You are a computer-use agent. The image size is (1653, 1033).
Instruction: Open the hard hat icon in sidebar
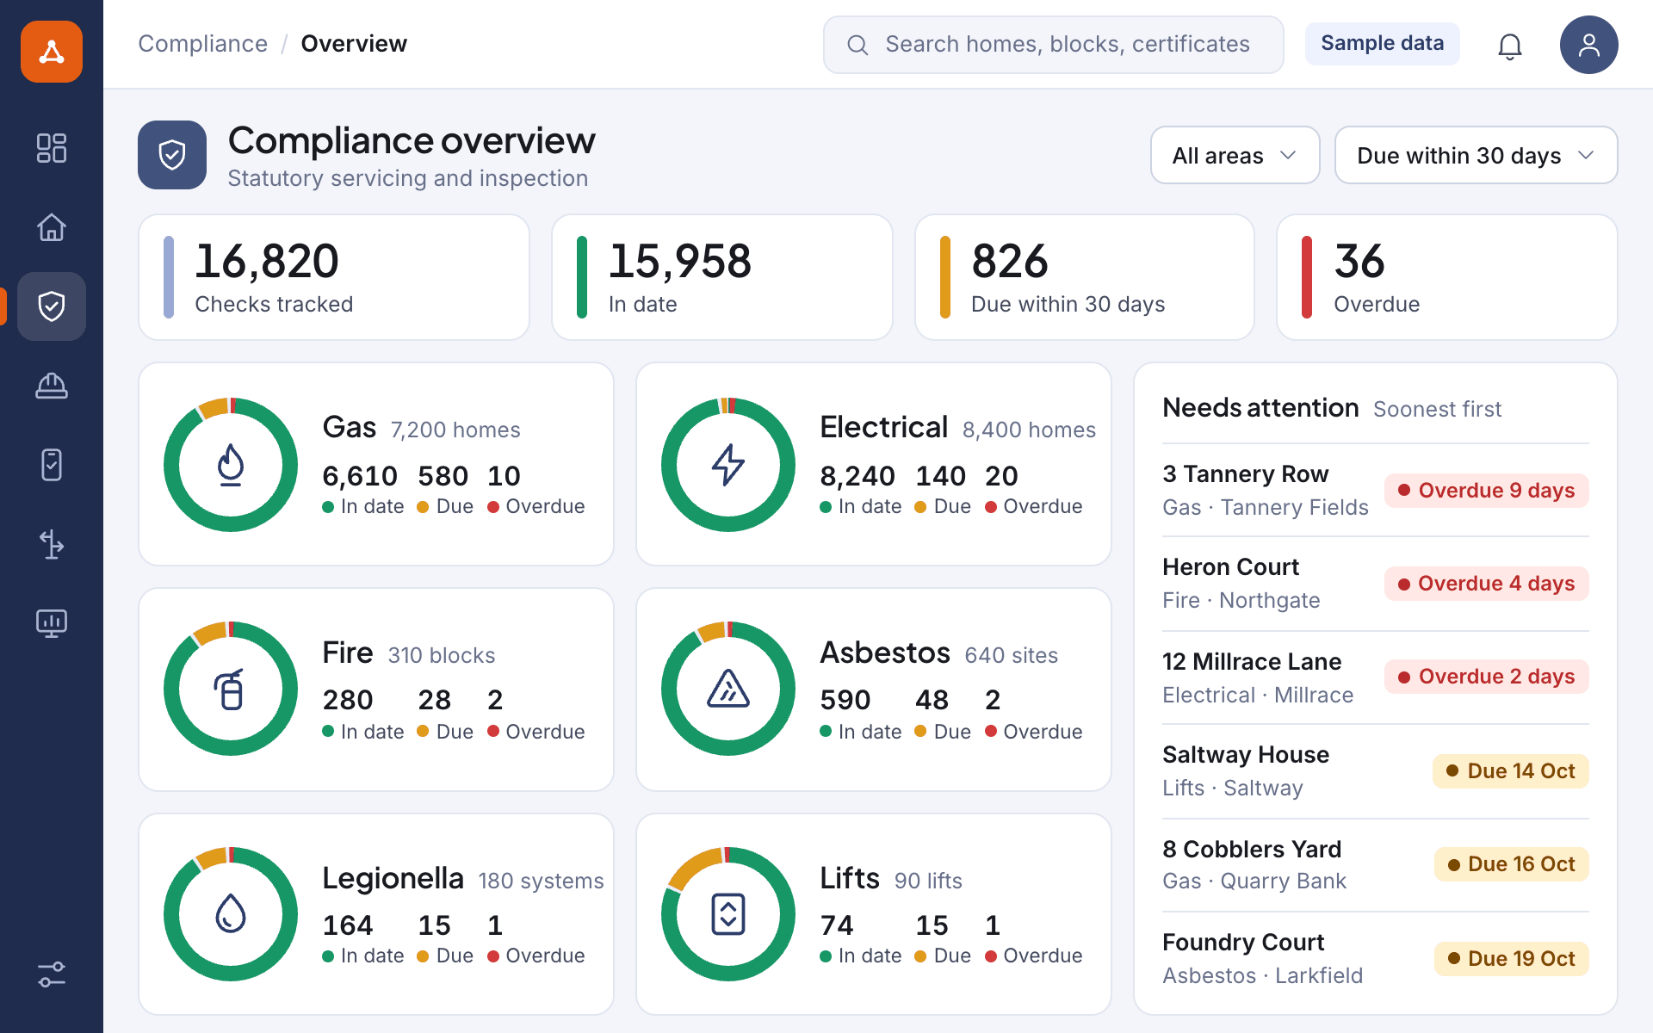[52, 386]
